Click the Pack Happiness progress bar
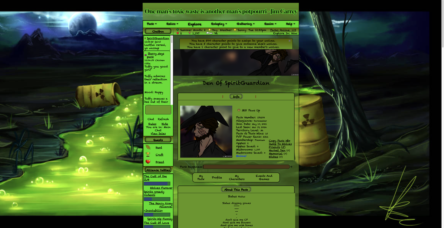This screenshot has height=228, width=444. pos(246,167)
